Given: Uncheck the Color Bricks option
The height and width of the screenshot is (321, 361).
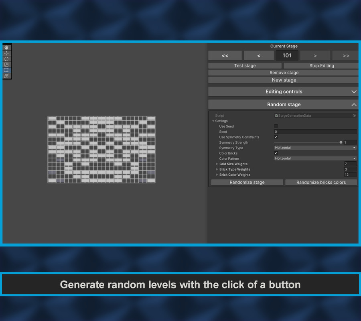Looking at the screenshot, I should (276, 153).
